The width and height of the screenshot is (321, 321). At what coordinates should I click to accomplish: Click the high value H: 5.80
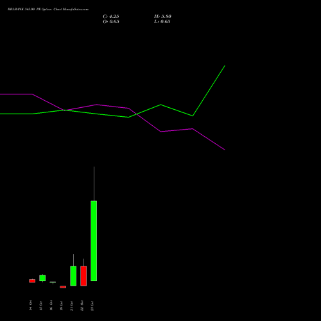tap(162, 17)
